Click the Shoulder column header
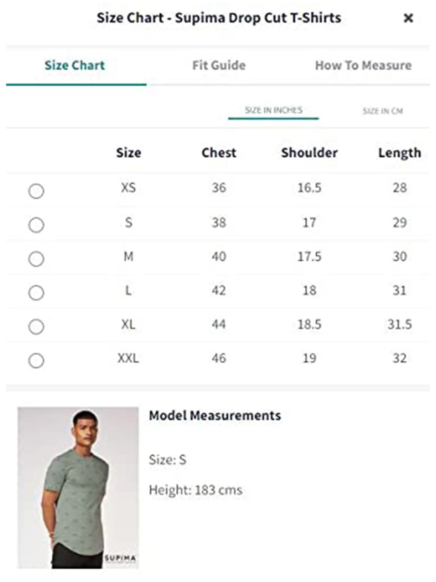Viewport: 436px width, 582px height. coord(309,153)
